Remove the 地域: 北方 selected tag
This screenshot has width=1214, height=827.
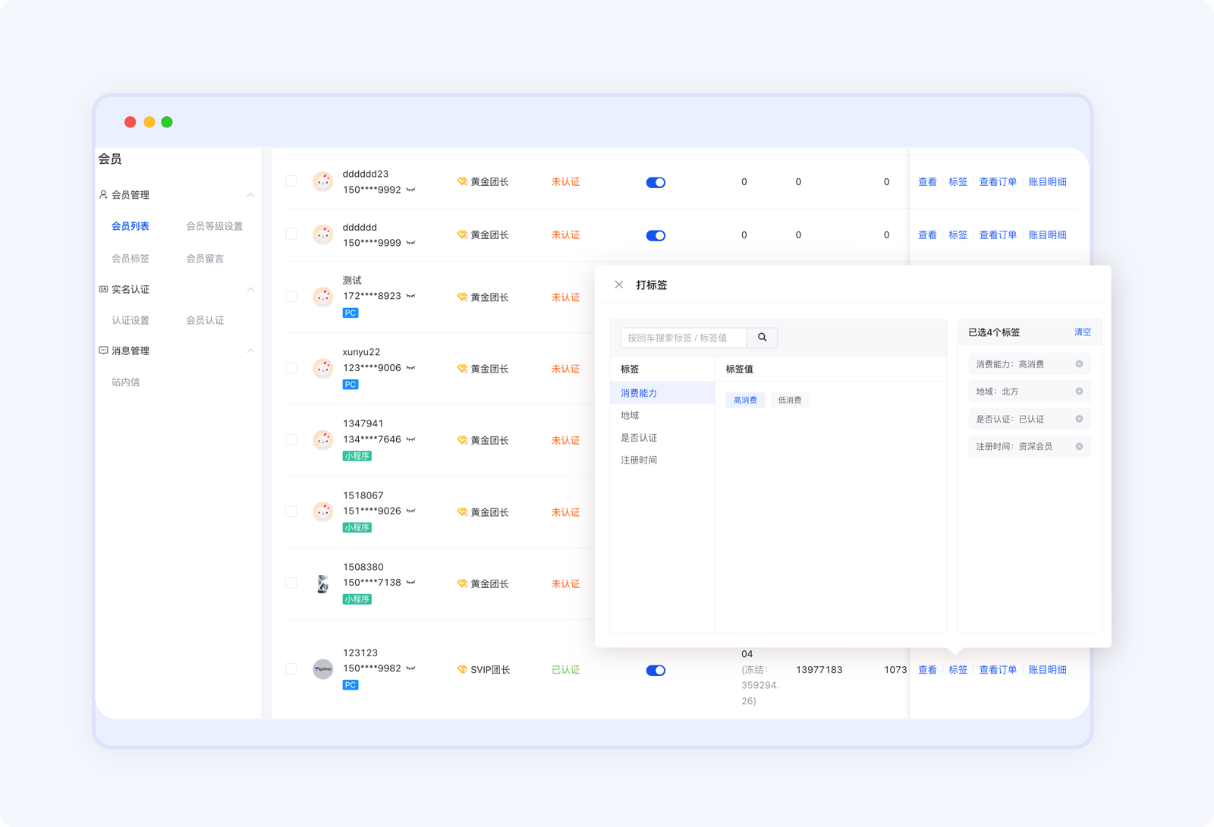1078,391
